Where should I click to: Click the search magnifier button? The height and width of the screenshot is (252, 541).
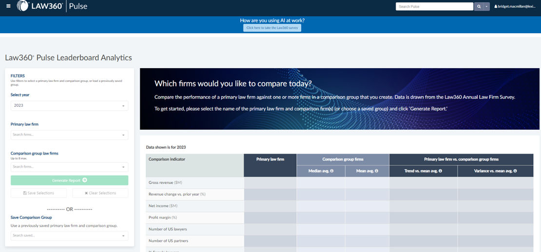pos(479,6)
